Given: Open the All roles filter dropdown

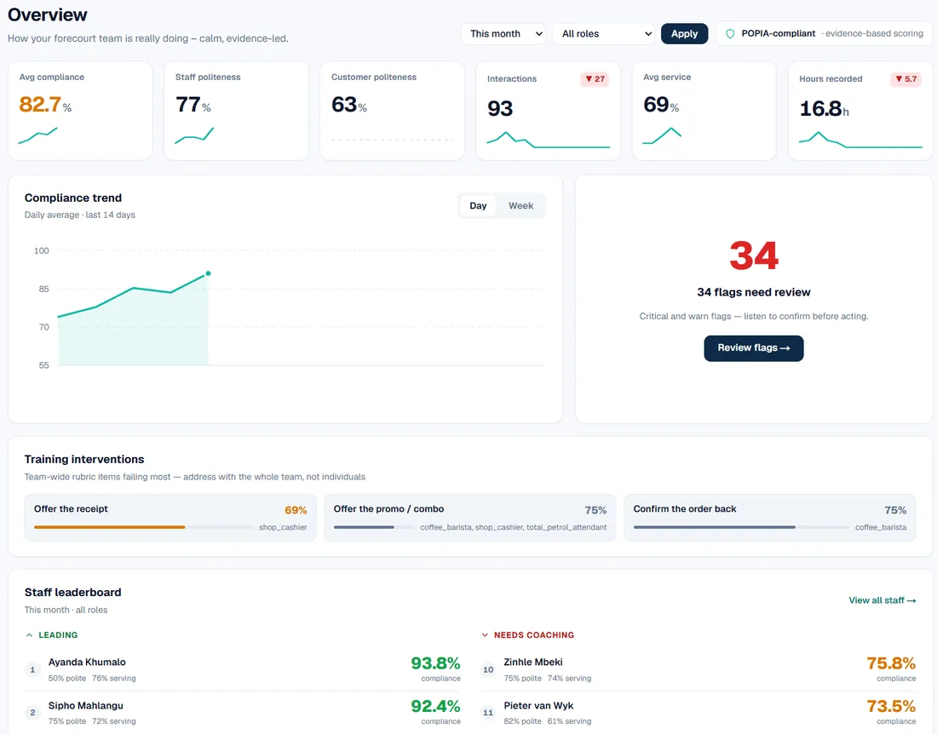Looking at the screenshot, I should click(x=604, y=34).
